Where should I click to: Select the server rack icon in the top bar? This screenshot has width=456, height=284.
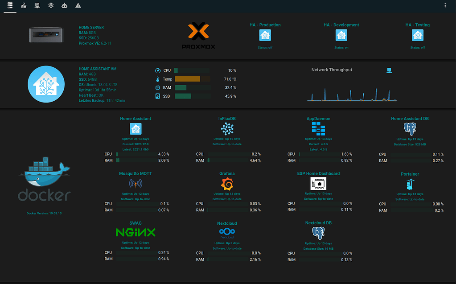pyautogui.click(x=10, y=5)
